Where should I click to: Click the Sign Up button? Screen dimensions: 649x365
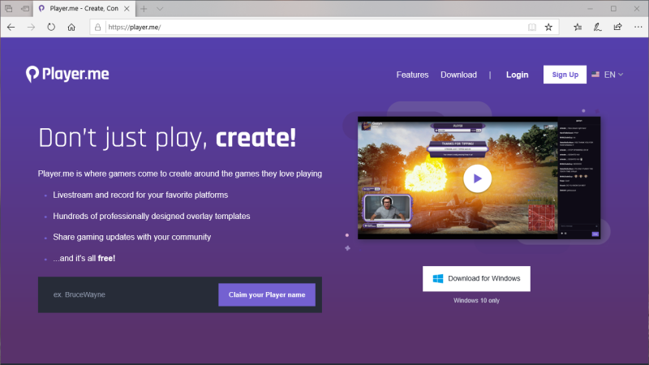coord(565,75)
